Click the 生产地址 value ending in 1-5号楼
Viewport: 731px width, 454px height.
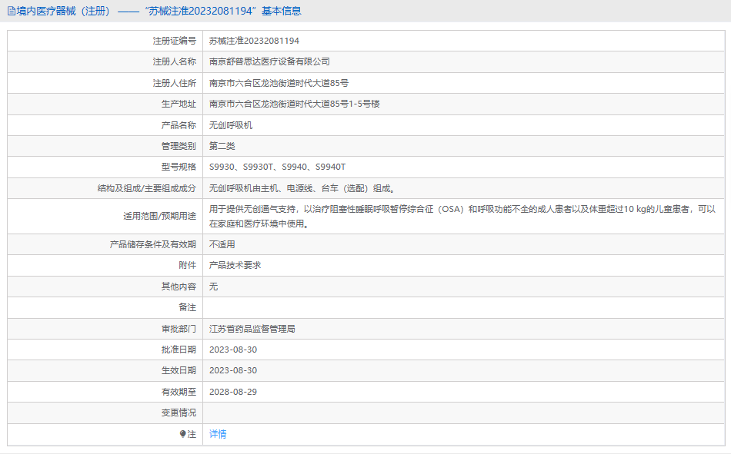click(x=294, y=104)
